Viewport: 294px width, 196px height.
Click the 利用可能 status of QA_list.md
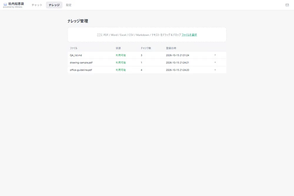[x=121, y=55]
